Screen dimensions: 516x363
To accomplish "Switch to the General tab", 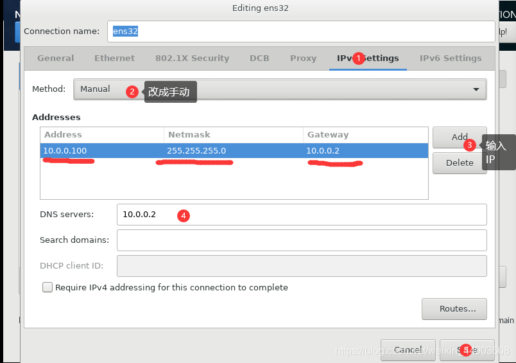I will coord(56,58).
